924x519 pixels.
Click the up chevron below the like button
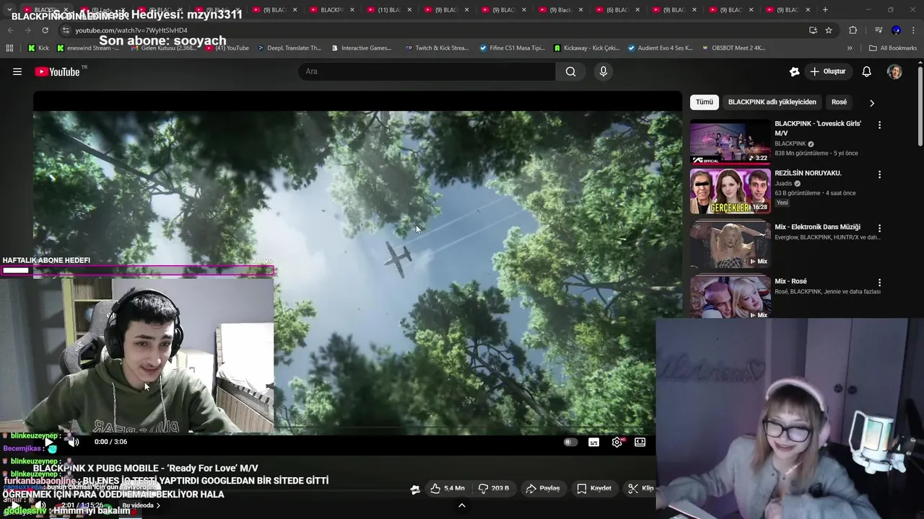[x=462, y=505]
